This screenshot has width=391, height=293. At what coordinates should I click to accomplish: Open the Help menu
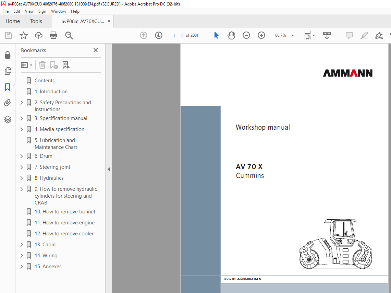pyautogui.click(x=75, y=11)
